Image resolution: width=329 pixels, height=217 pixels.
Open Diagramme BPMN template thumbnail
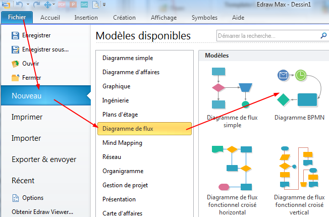[299, 88]
